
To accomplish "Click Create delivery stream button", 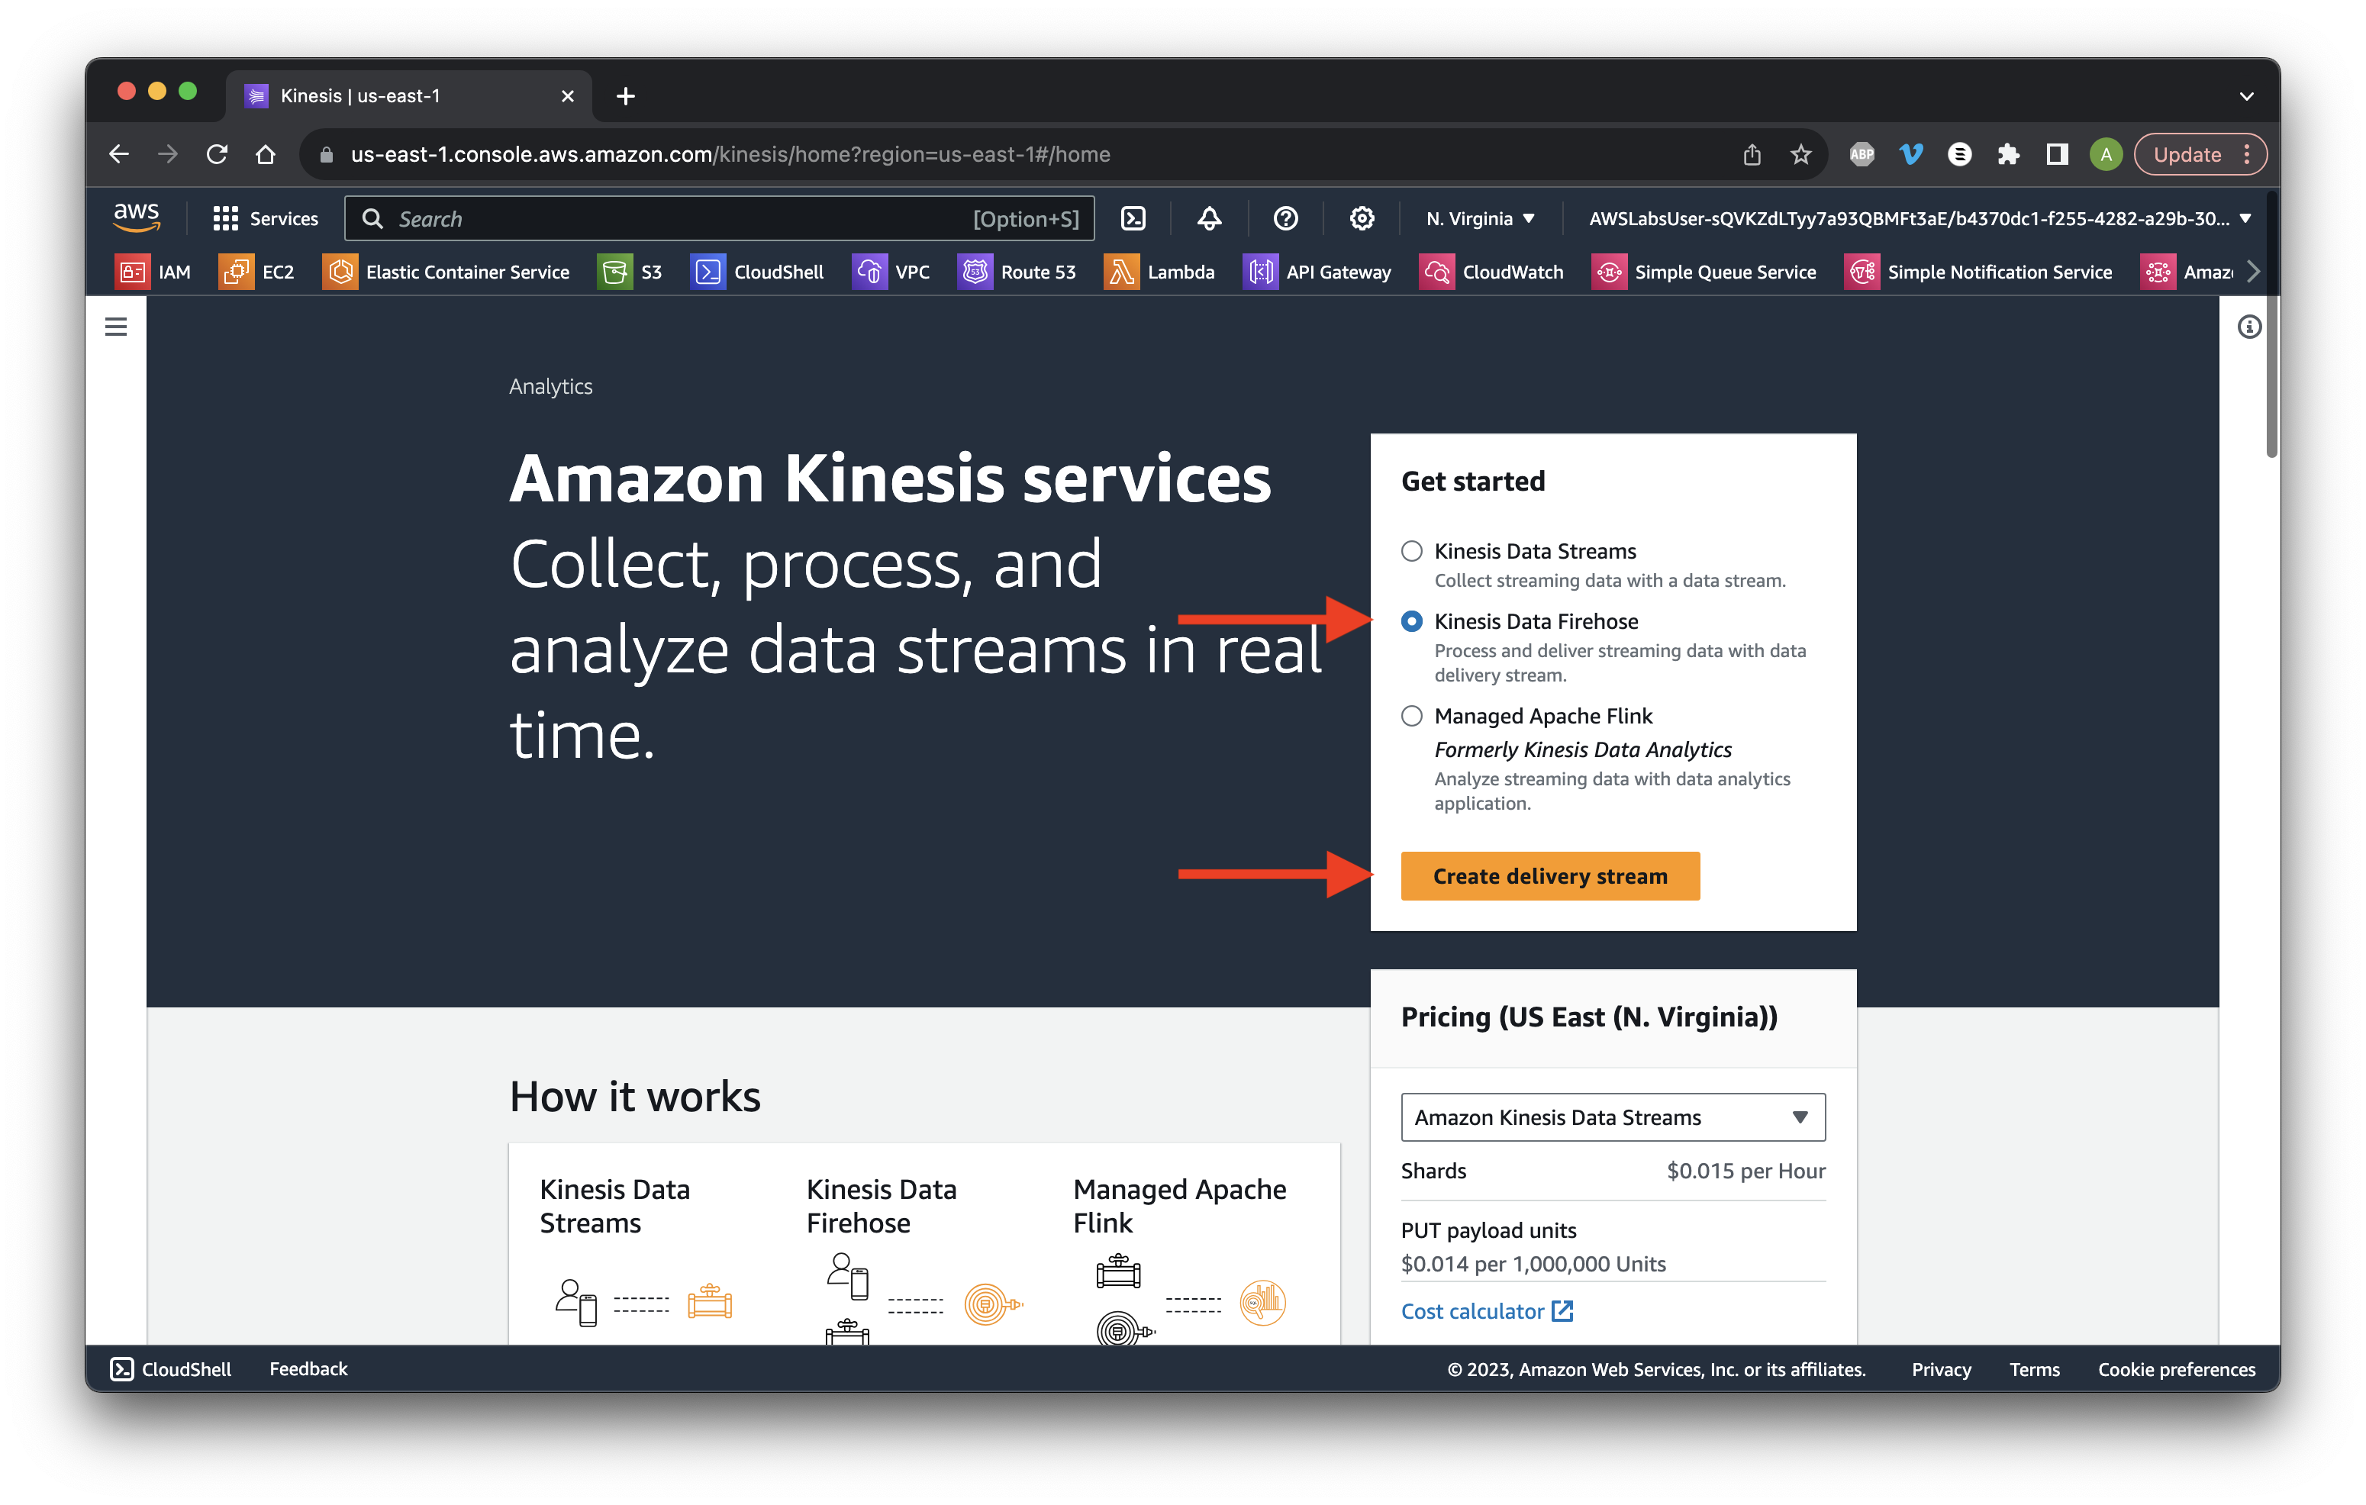I will 1549,875.
